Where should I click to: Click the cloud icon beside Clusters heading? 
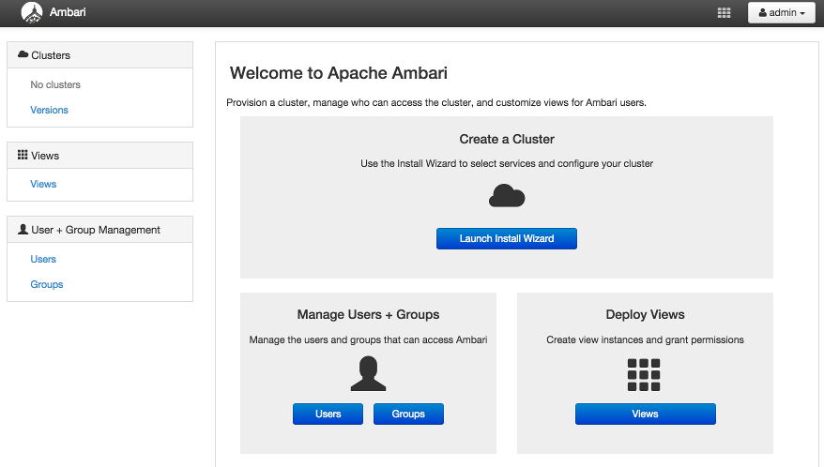click(23, 55)
